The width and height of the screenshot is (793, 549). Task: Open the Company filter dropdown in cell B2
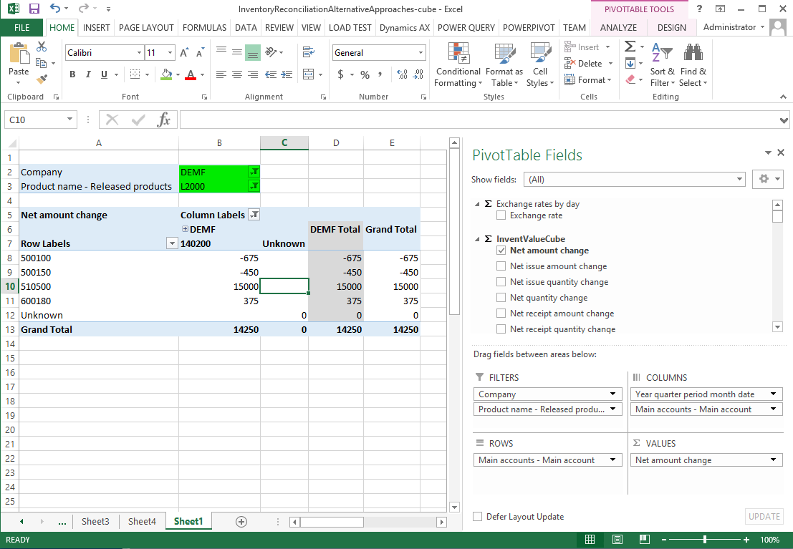click(254, 172)
